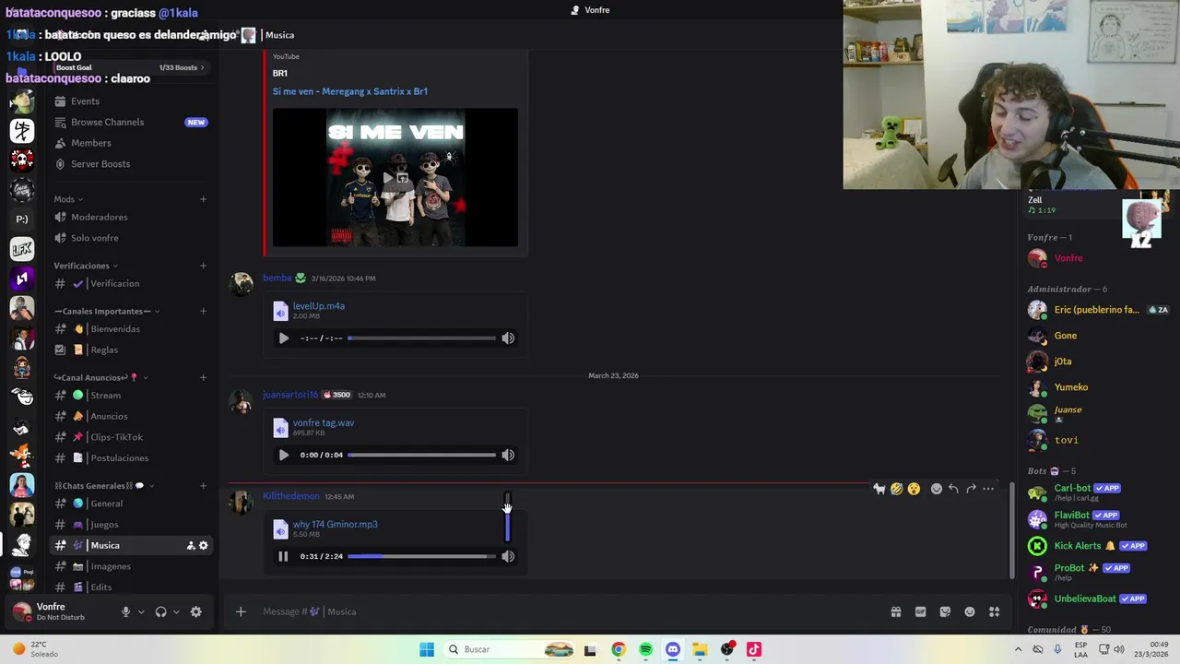Open the Verificacion channel
1180x664 pixels.
(131, 283)
